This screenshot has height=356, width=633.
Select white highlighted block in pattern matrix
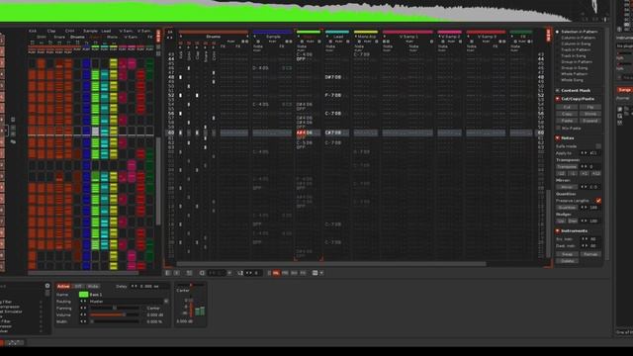coord(95,132)
